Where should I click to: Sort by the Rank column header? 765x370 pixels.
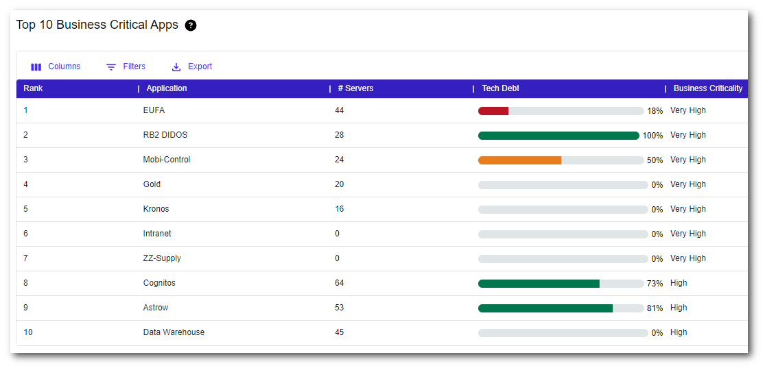33,88
